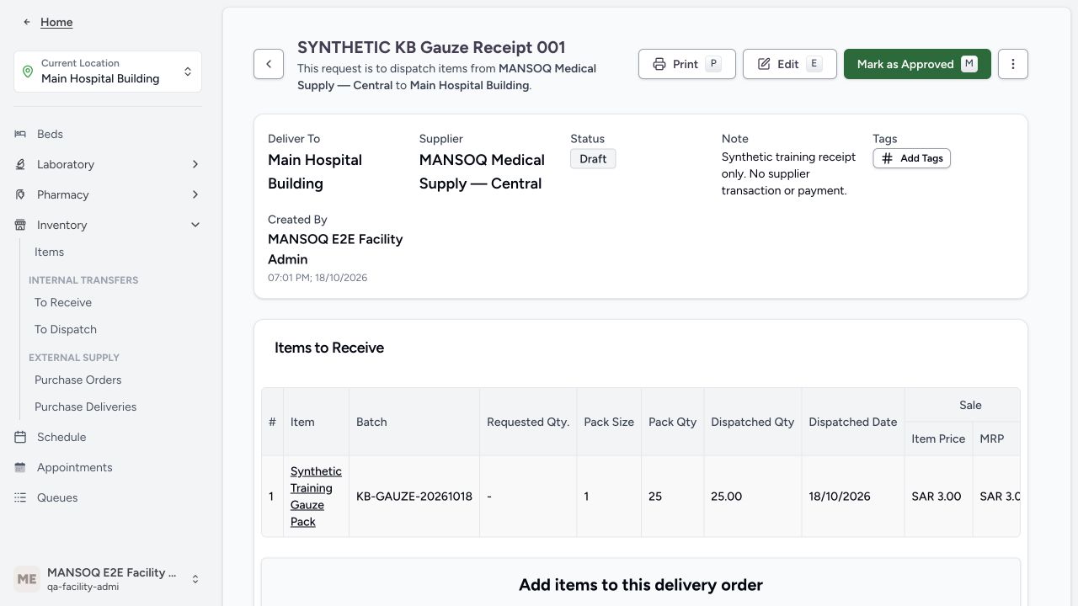
Task: Go to Purchase Deliveries
Action: tap(85, 407)
